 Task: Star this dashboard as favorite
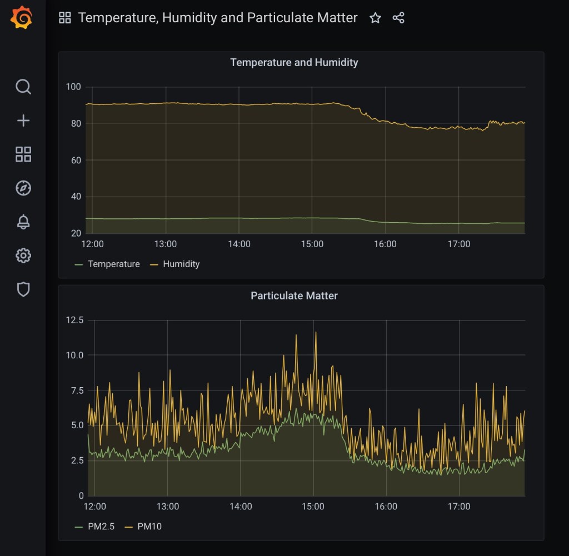[376, 18]
